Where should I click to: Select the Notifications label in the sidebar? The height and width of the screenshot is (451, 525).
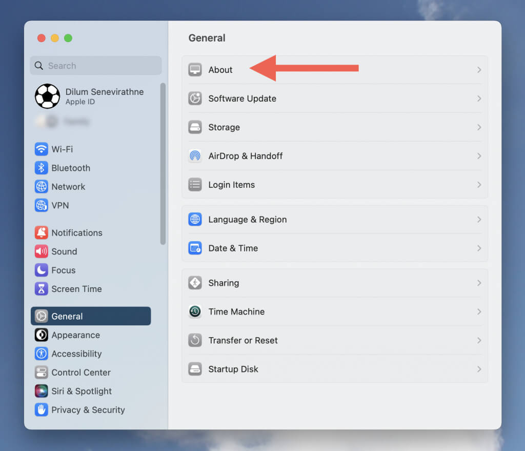click(x=77, y=232)
